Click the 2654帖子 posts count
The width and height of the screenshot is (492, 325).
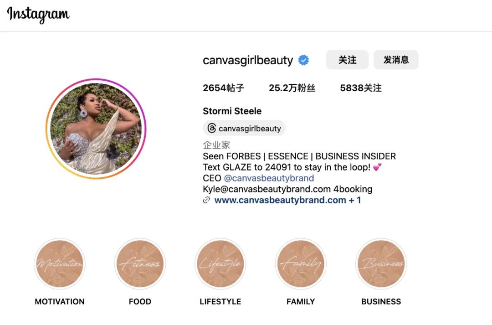click(x=223, y=88)
